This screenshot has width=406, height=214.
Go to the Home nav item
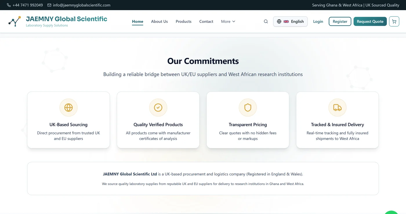[137, 21]
